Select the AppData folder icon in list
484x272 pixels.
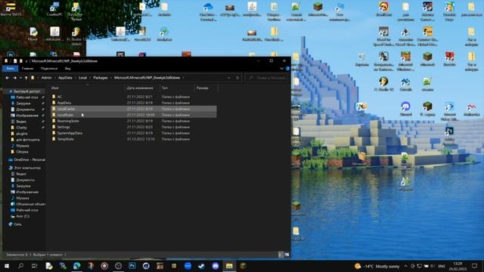[54, 103]
